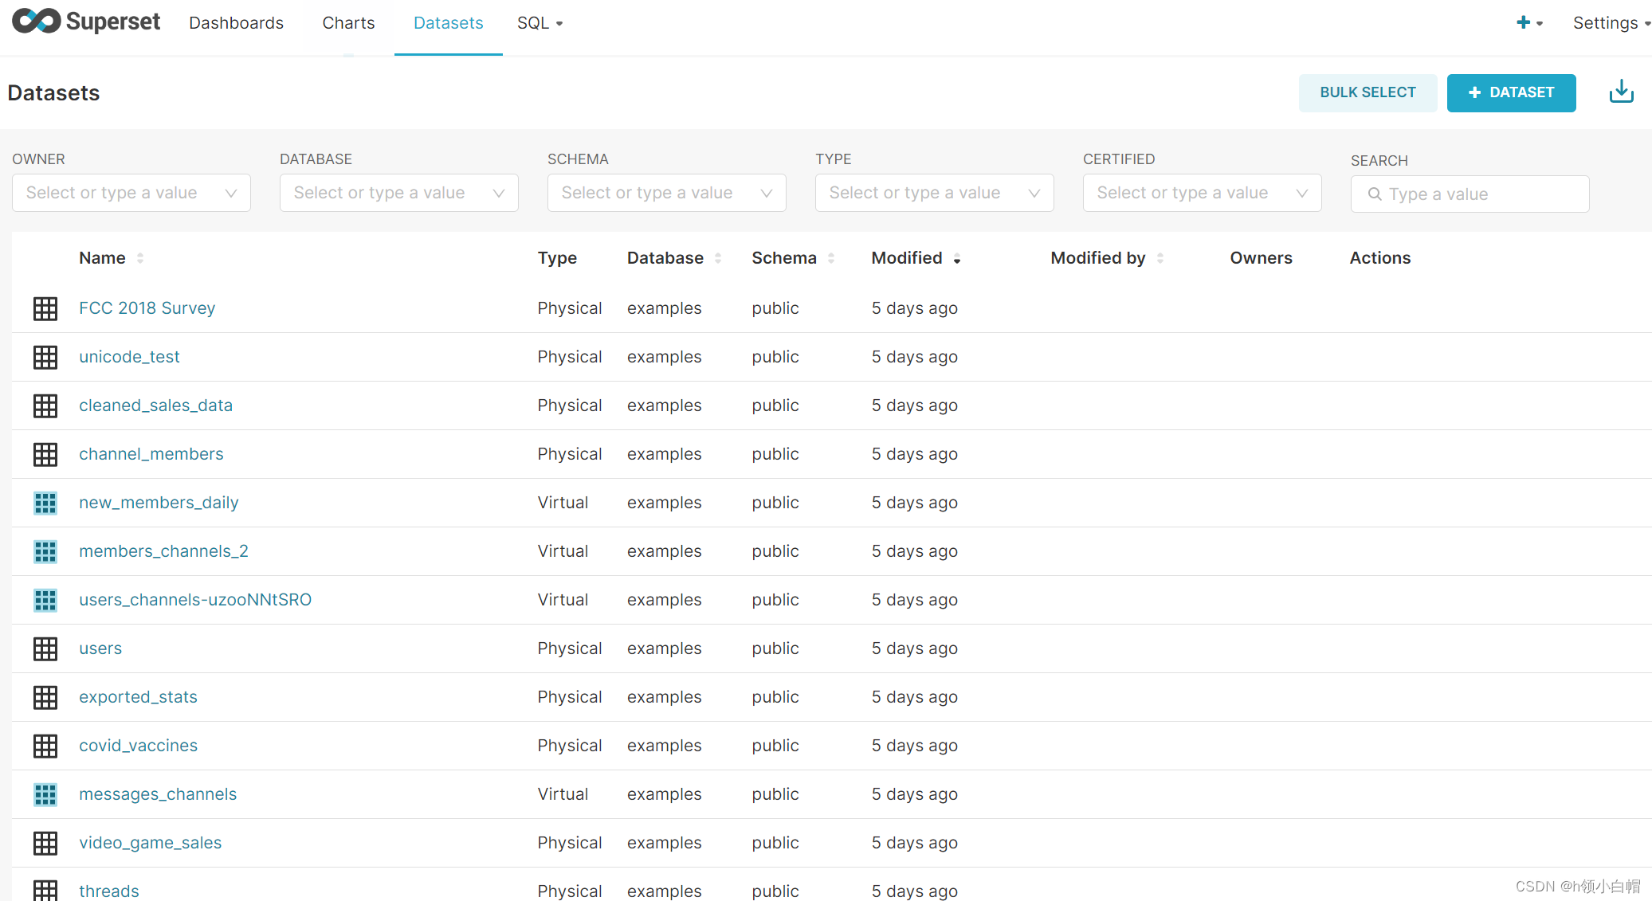Open the threads dataset link
Screen dimensions: 1652x901
pos(109,891)
